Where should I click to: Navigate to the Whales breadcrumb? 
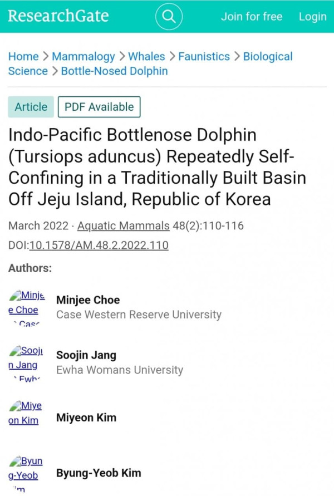[x=146, y=57]
